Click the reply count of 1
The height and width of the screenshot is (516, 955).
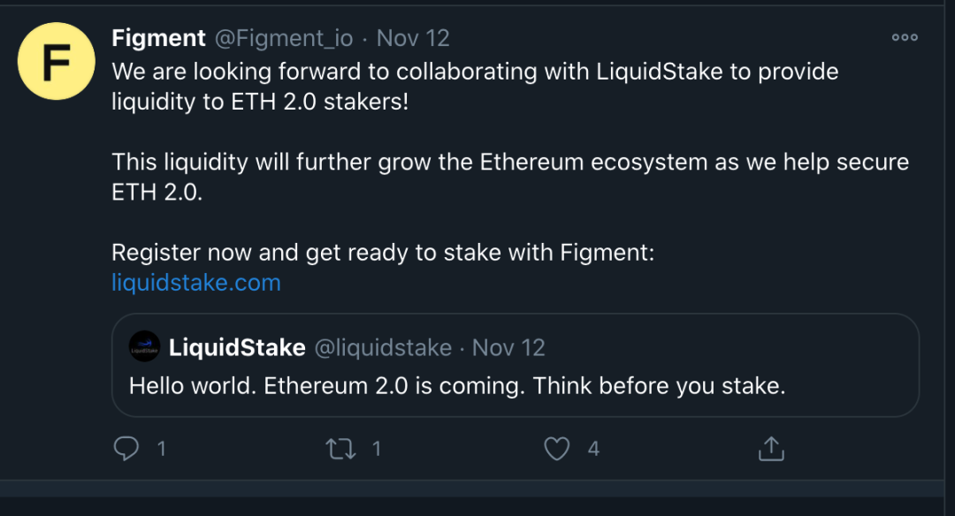click(162, 449)
